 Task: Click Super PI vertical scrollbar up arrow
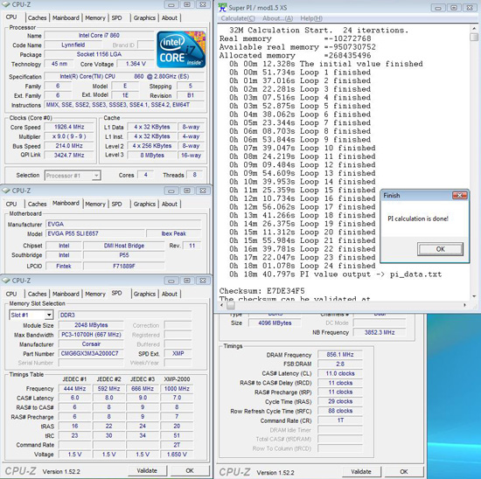point(474,29)
